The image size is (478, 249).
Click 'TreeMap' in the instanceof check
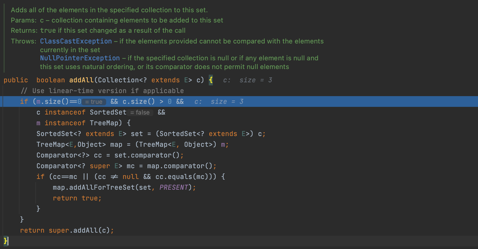point(104,123)
